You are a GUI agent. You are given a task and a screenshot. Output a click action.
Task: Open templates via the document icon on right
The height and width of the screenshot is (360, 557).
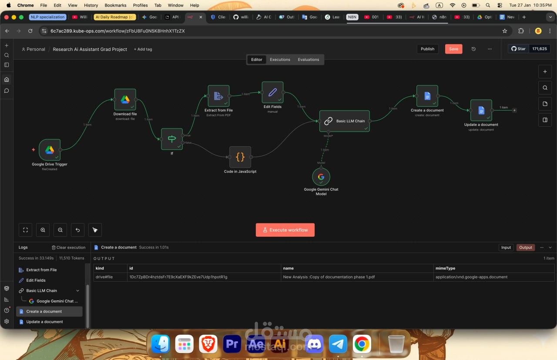[x=545, y=104]
